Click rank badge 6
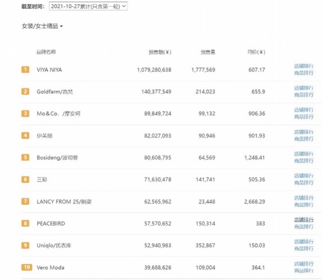 [25, 179]
